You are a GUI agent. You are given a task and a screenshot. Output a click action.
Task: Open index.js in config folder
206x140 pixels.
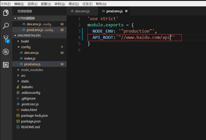[x=39, y=59]
